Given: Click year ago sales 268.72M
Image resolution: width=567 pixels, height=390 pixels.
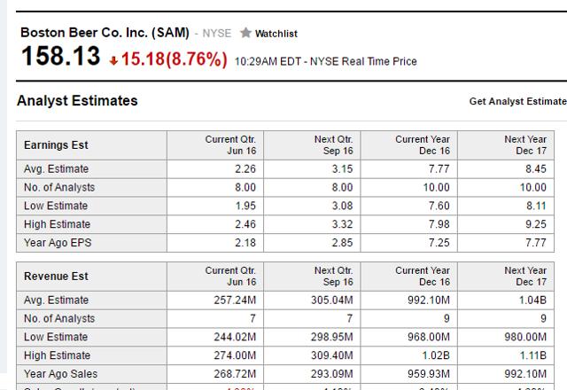Looking at the screenshot, I should click(235, 374).
